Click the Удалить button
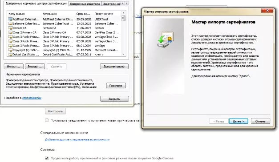Screen dimensions: 279x162 pos(57,67)
